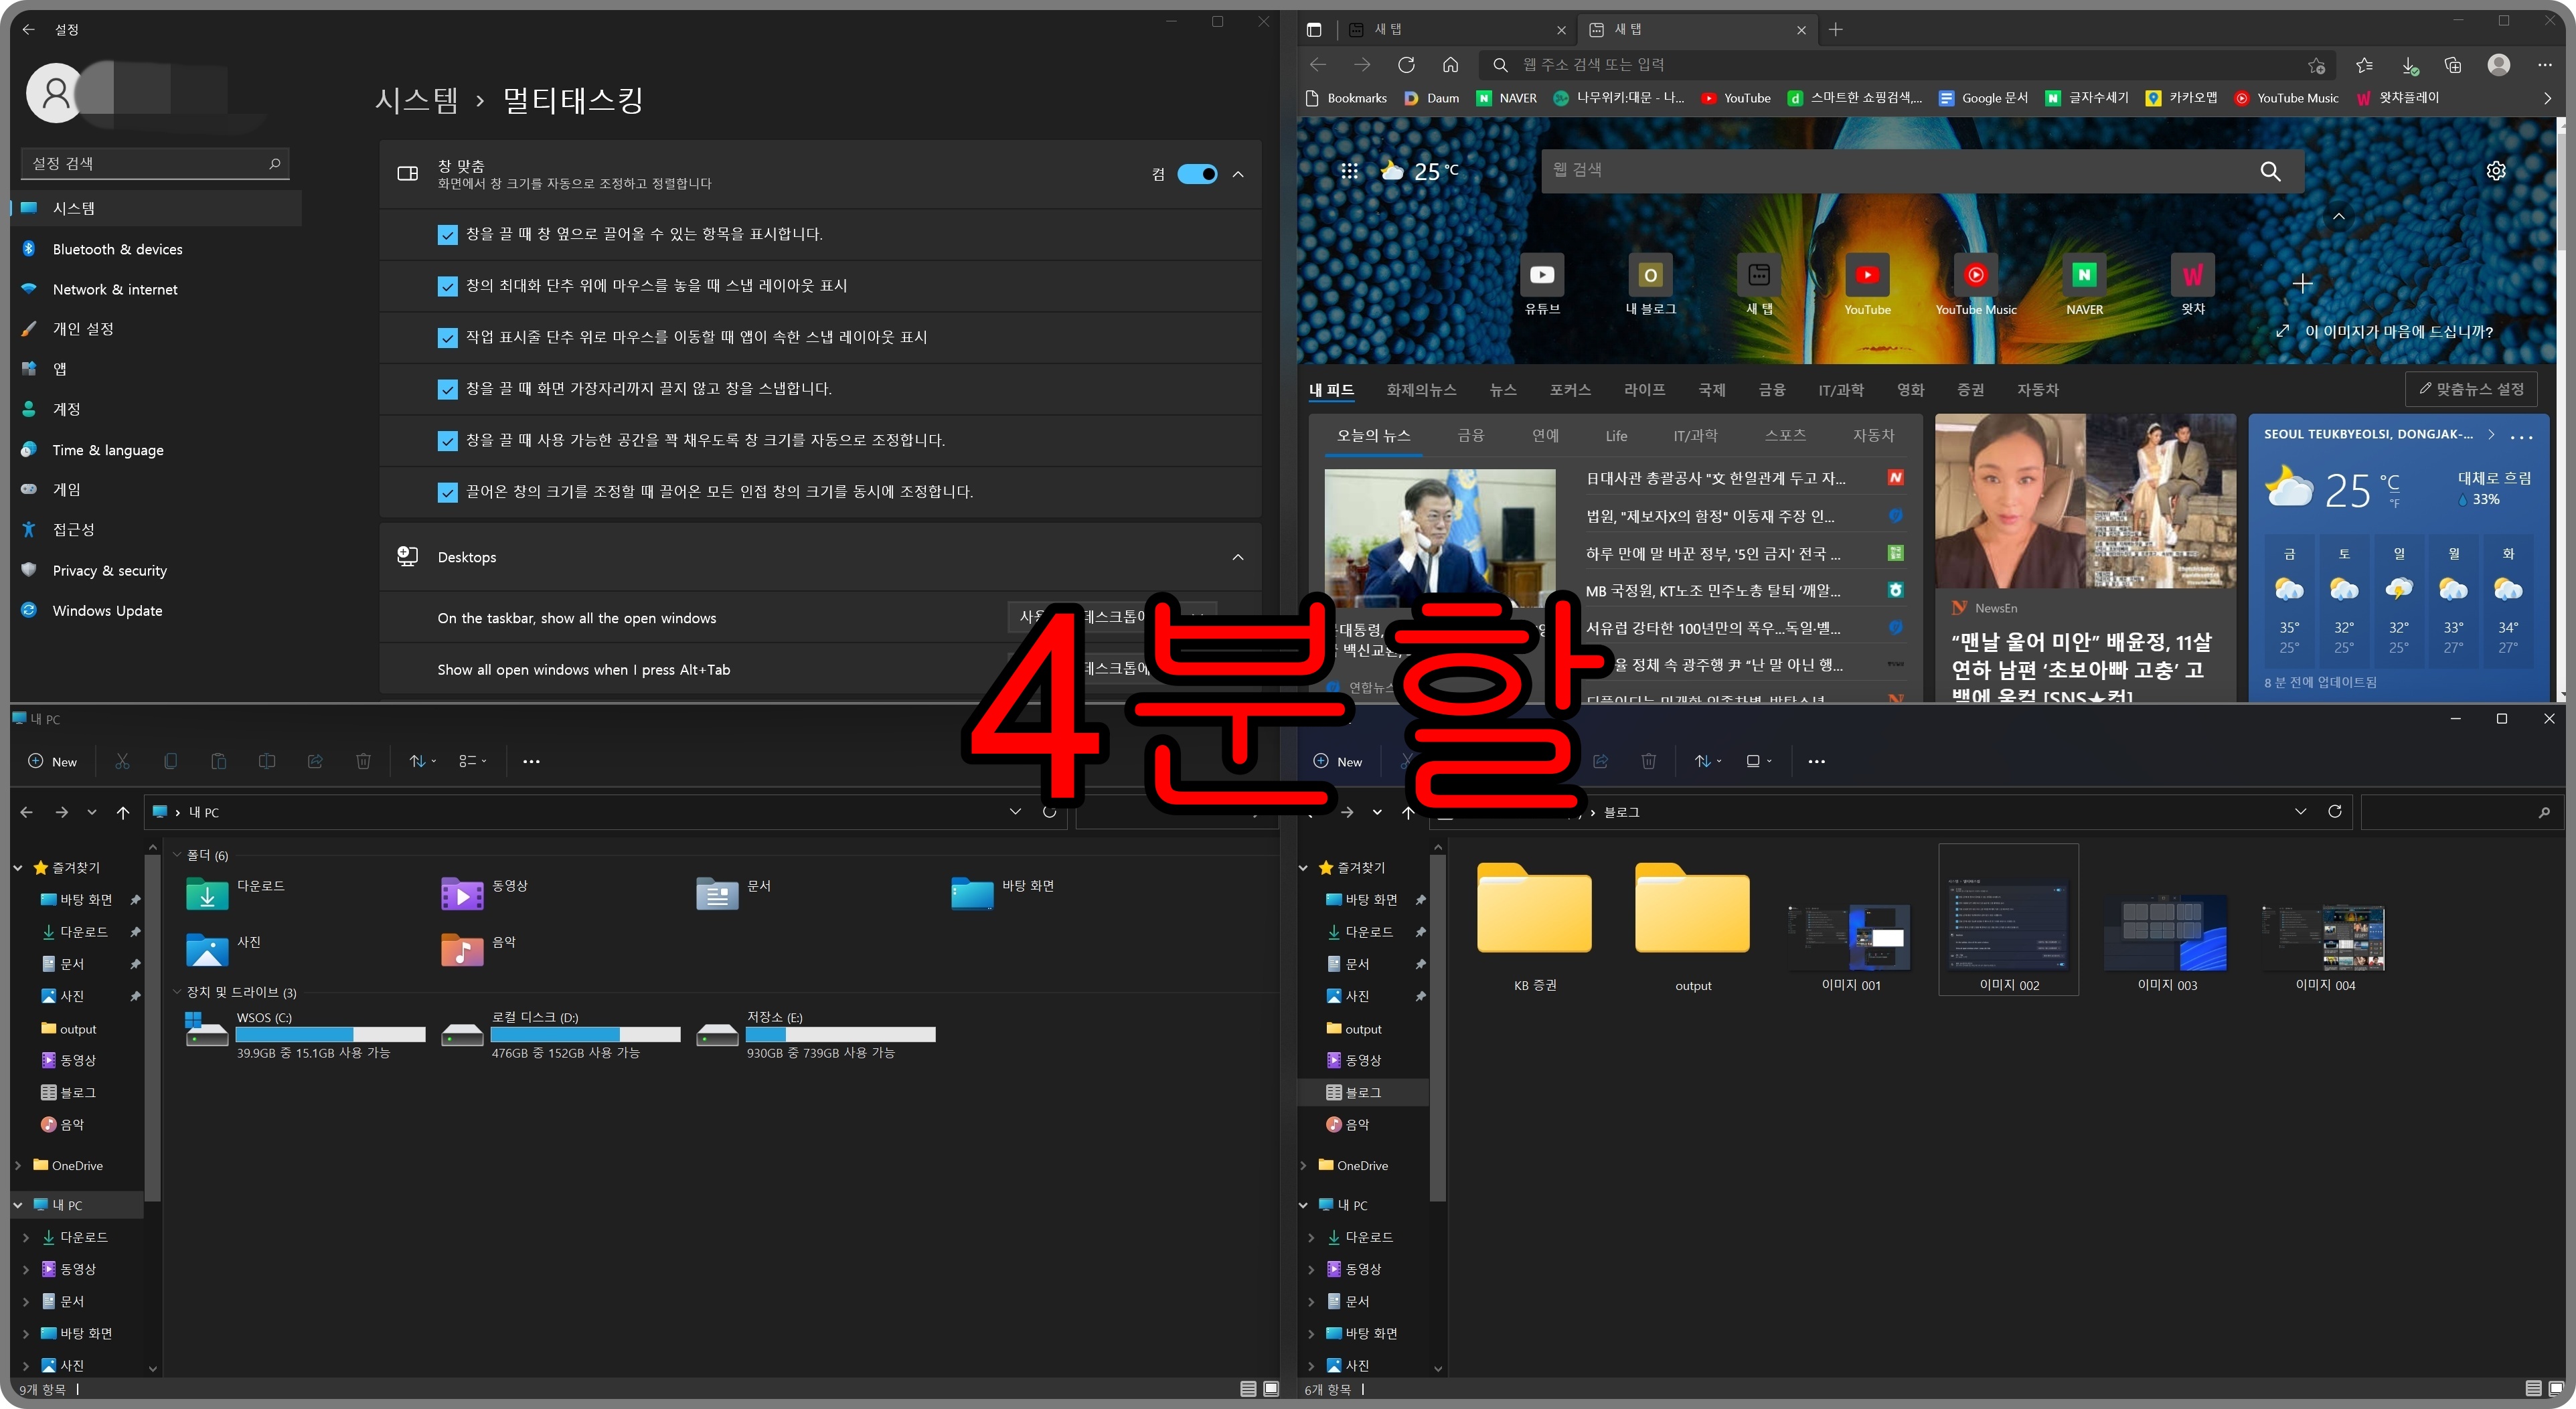2576x1409 pixels.
Task: Uncheck the first snap option checkbox
Action: [x=447, y=234]
